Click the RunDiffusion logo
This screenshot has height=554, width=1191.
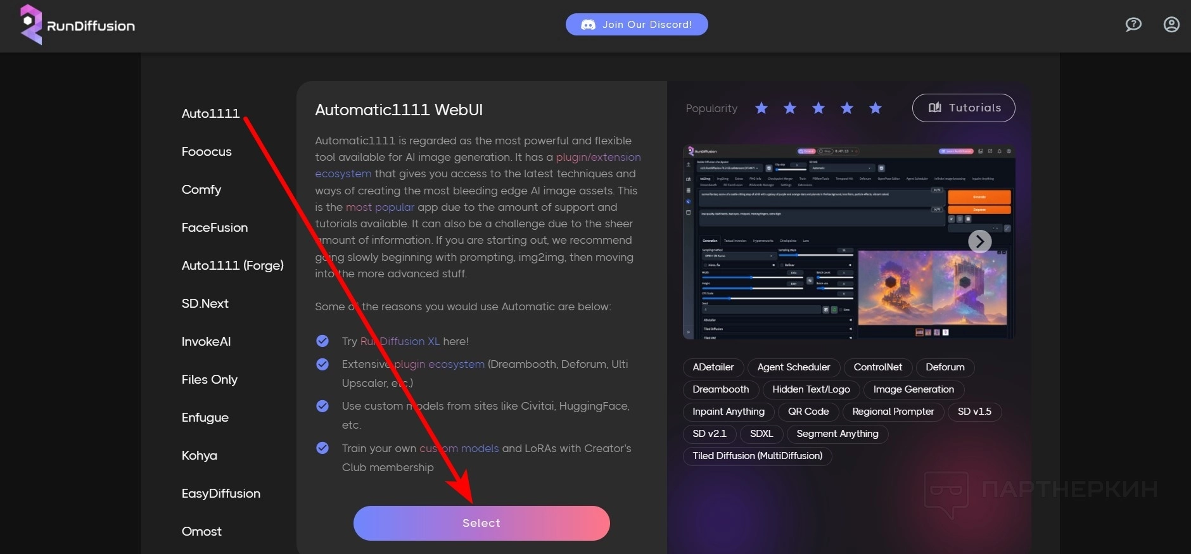click(77, 25)
